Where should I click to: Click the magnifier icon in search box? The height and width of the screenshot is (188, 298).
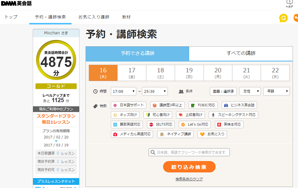(x=153, y=152)
